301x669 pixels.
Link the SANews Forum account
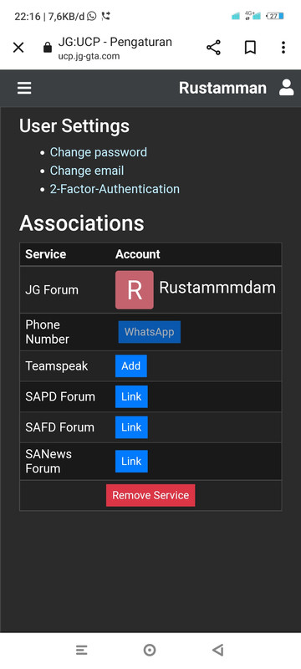point(131,462)
